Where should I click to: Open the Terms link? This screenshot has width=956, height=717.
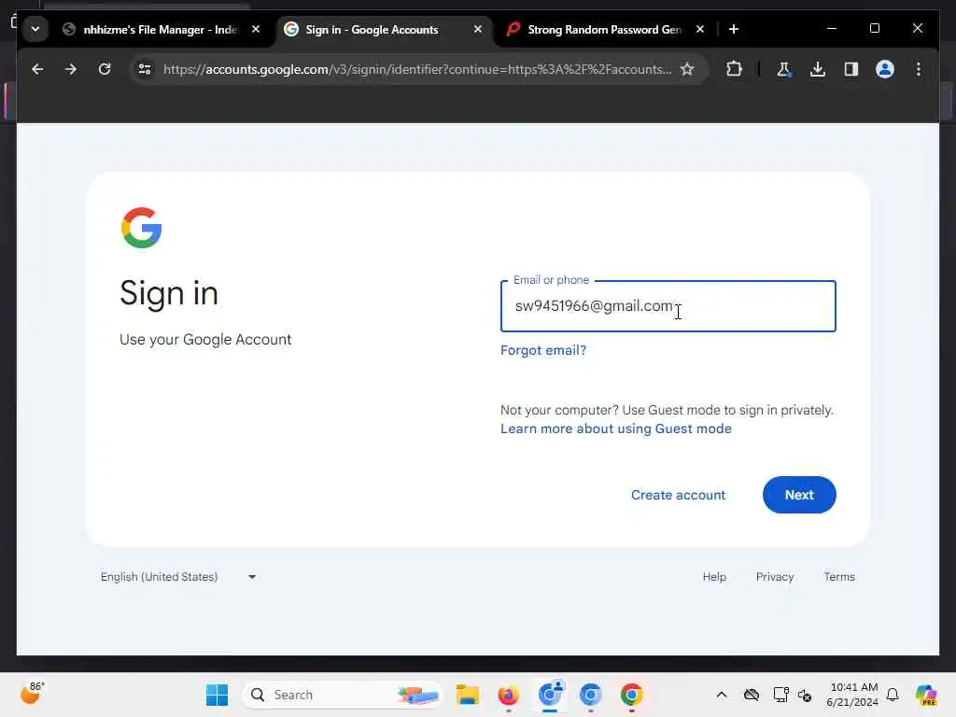(x=839, y=577)
